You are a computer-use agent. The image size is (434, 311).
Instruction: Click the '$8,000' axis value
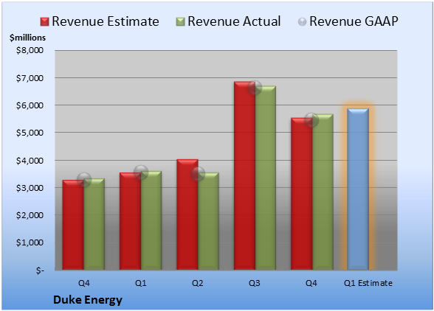30,50
